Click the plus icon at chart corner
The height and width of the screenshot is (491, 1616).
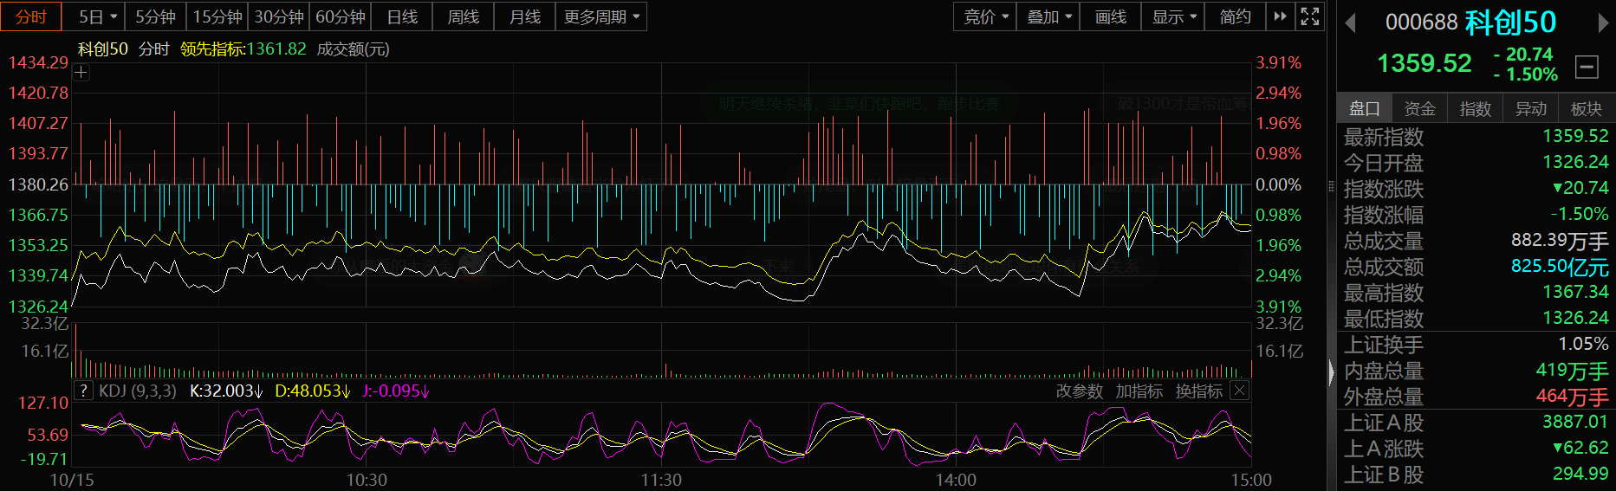pos(81,73)
